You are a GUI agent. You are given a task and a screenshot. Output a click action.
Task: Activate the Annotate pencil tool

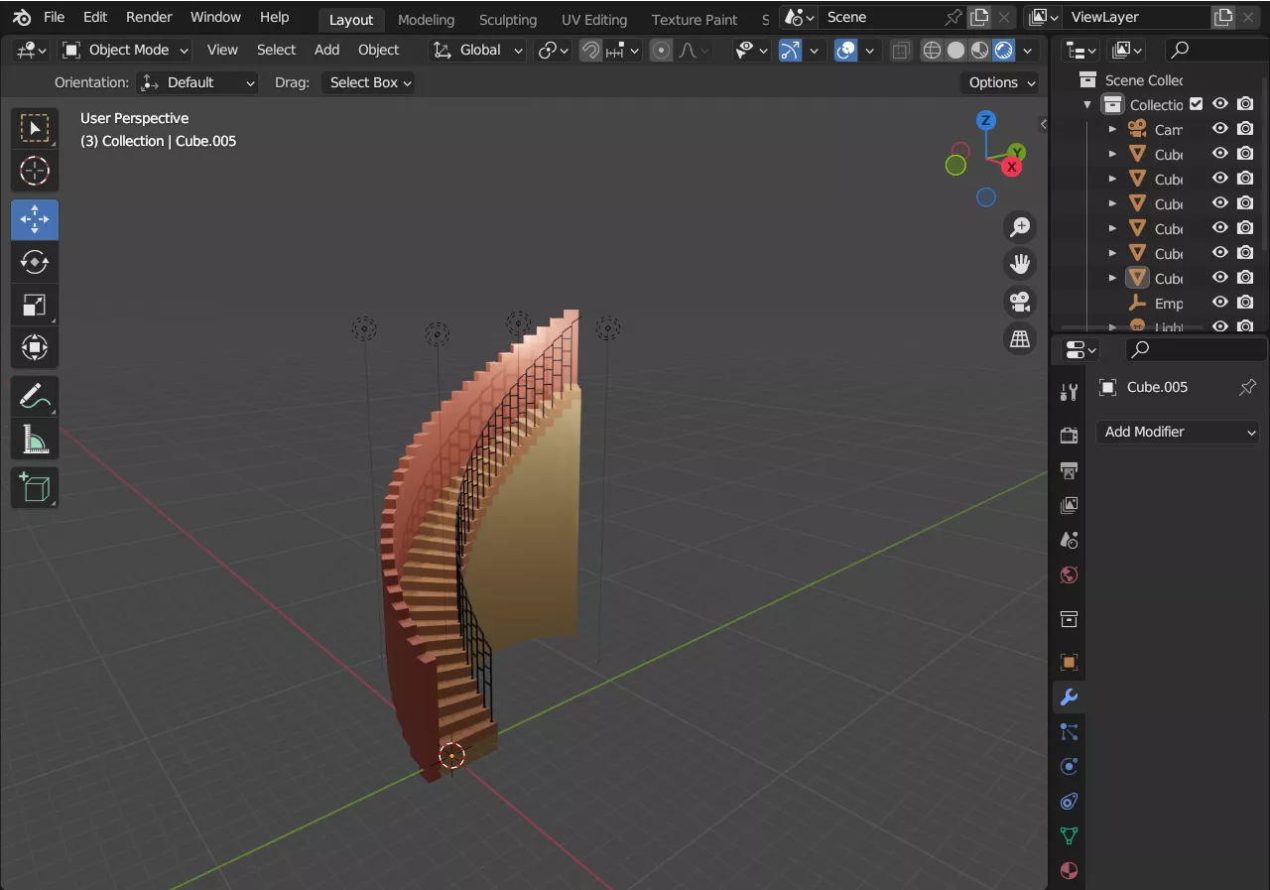click(x=35, y=397)
